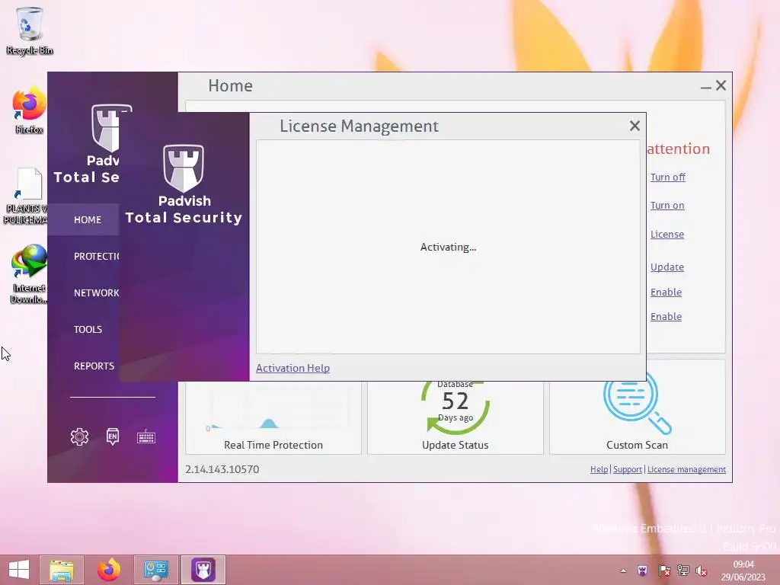Select the Firefox desktop shortcut
Image resolution: width=780 pixels, height=585 pixels.
pos(30,110)
